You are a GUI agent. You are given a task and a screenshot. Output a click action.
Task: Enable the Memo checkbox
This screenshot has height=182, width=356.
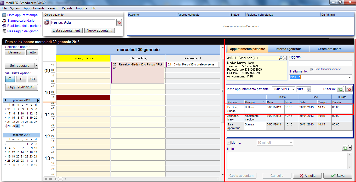[229, 143]
